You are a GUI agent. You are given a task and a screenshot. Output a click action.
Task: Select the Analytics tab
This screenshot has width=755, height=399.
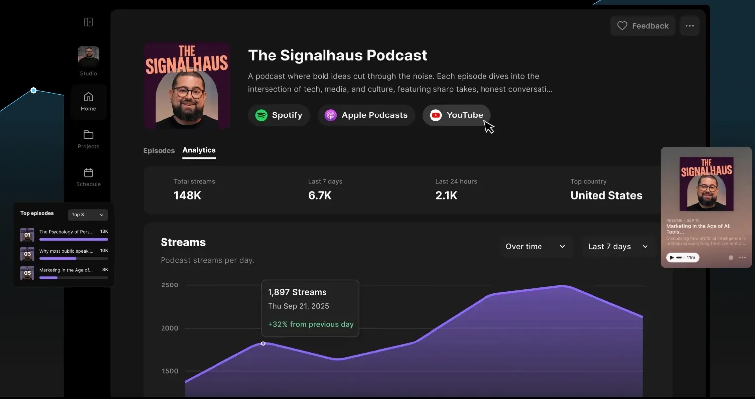click(x=199, y=150)
